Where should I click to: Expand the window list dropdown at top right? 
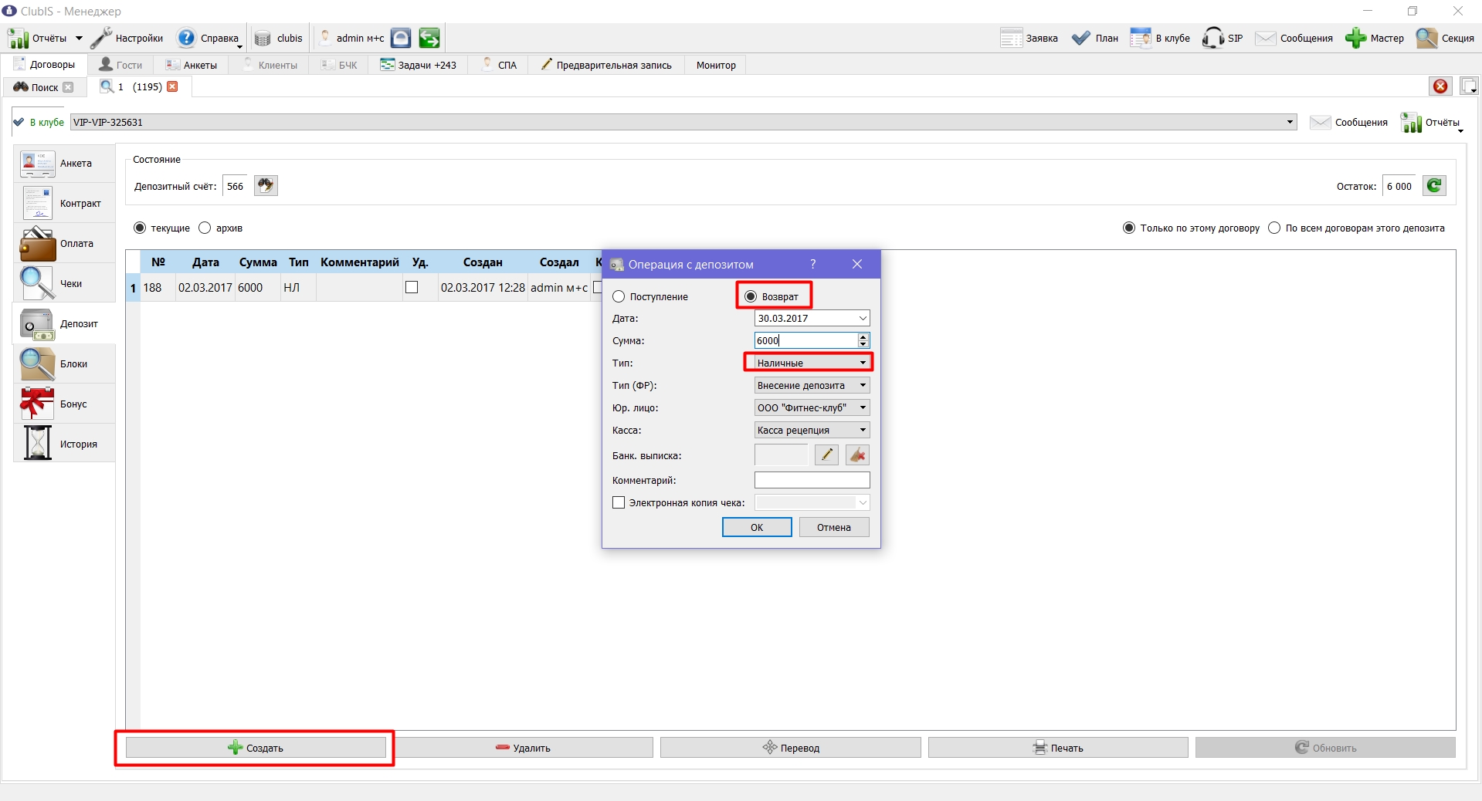1470,86
